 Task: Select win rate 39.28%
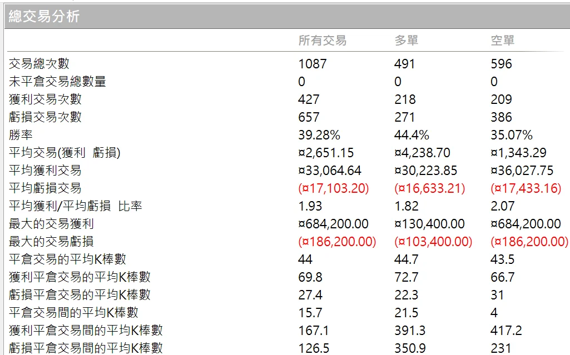pyautogui.click(x=319, y=135)
